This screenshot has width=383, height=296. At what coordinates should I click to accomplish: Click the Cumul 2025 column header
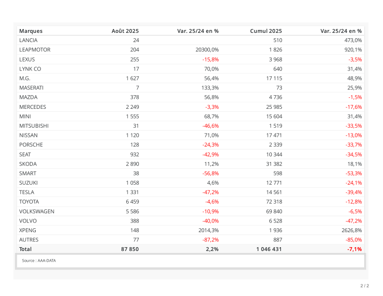pos(266,30)
